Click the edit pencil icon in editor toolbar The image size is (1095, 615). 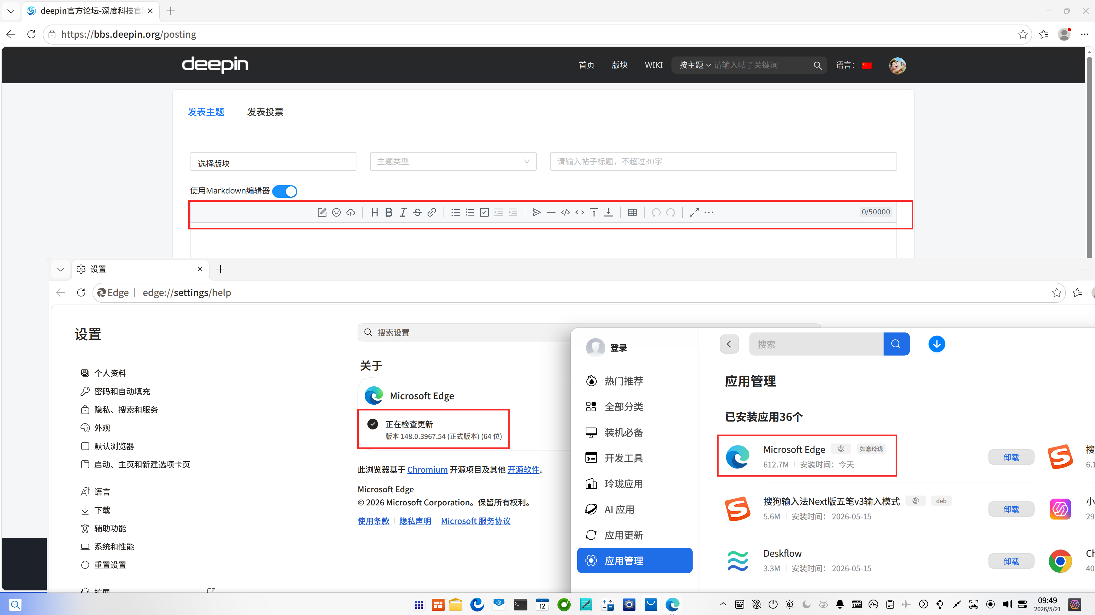[x=322, y=212]
